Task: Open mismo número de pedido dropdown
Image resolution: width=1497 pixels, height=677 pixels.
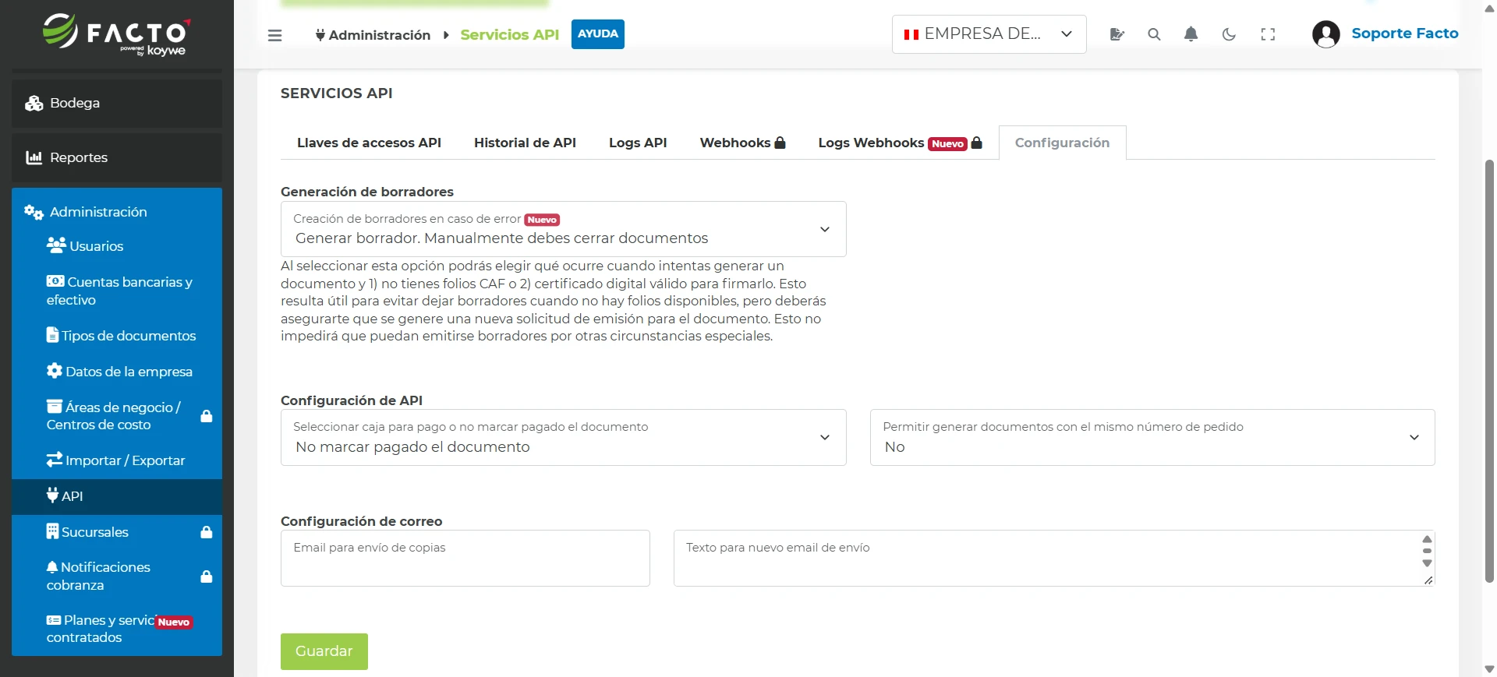Action: pos(1152,438)
